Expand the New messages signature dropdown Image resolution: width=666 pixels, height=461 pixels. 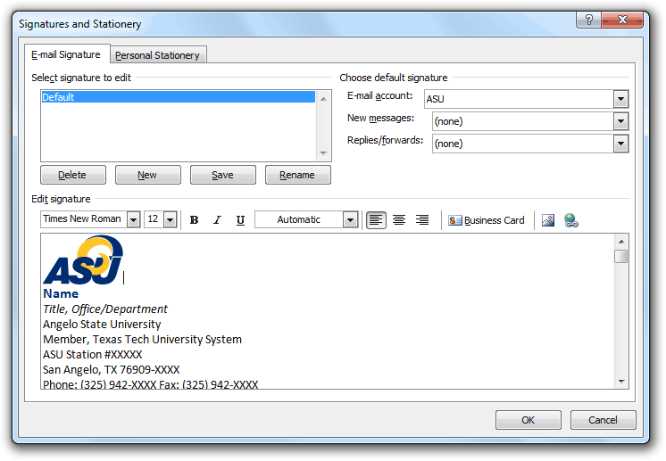[620, 122]
